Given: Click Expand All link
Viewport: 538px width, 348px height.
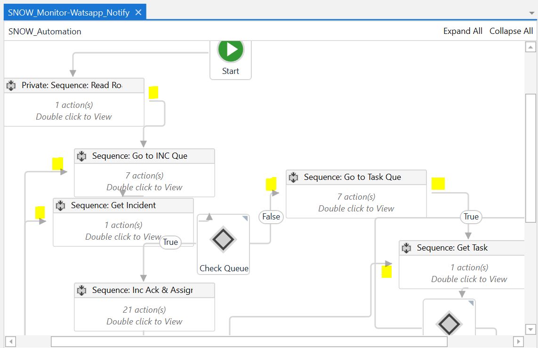Looking at the screenshot, I should pyautogui.click(x=463, y=31).
